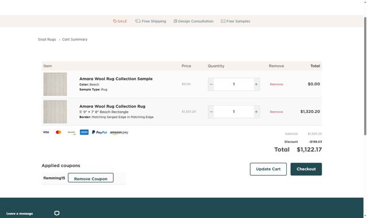Image resolution: width=367 pixels, height=218 pixels.
Task: Open the Leave a message chat
Action: [19, 213]
